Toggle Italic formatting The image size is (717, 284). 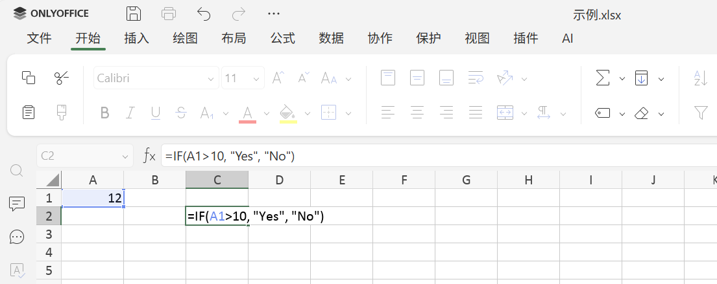click(130, 113)
